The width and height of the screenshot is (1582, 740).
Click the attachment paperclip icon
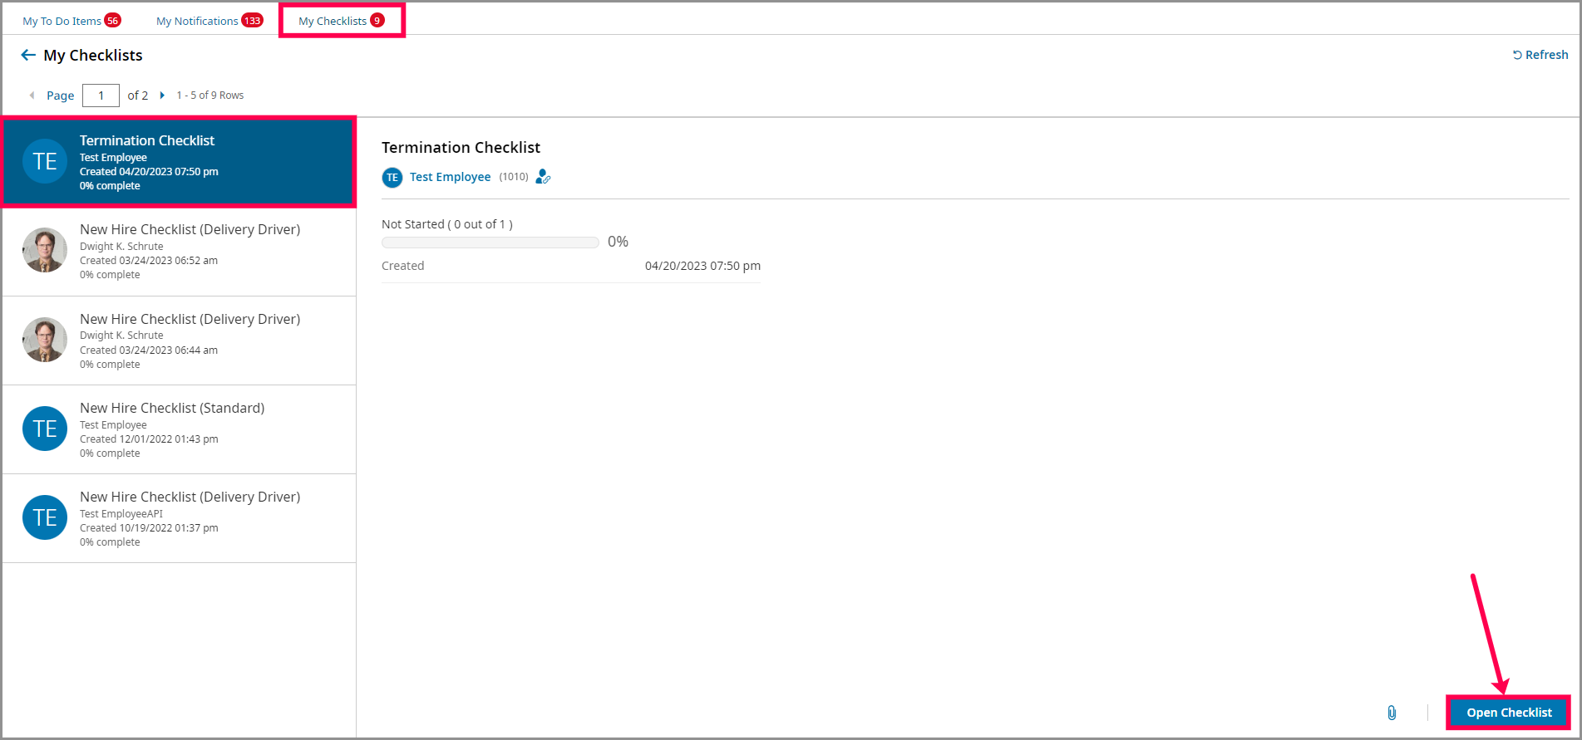pyautogui.click(x=1392, y=713)
